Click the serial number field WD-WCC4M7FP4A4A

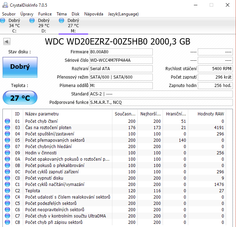(121, 60)
